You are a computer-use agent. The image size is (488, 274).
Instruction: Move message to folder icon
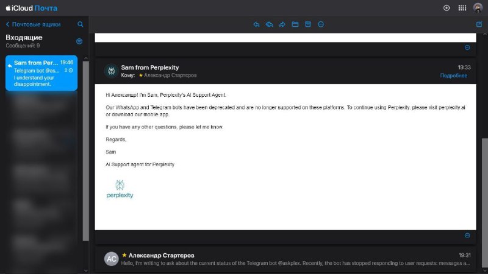click(295, 24)
